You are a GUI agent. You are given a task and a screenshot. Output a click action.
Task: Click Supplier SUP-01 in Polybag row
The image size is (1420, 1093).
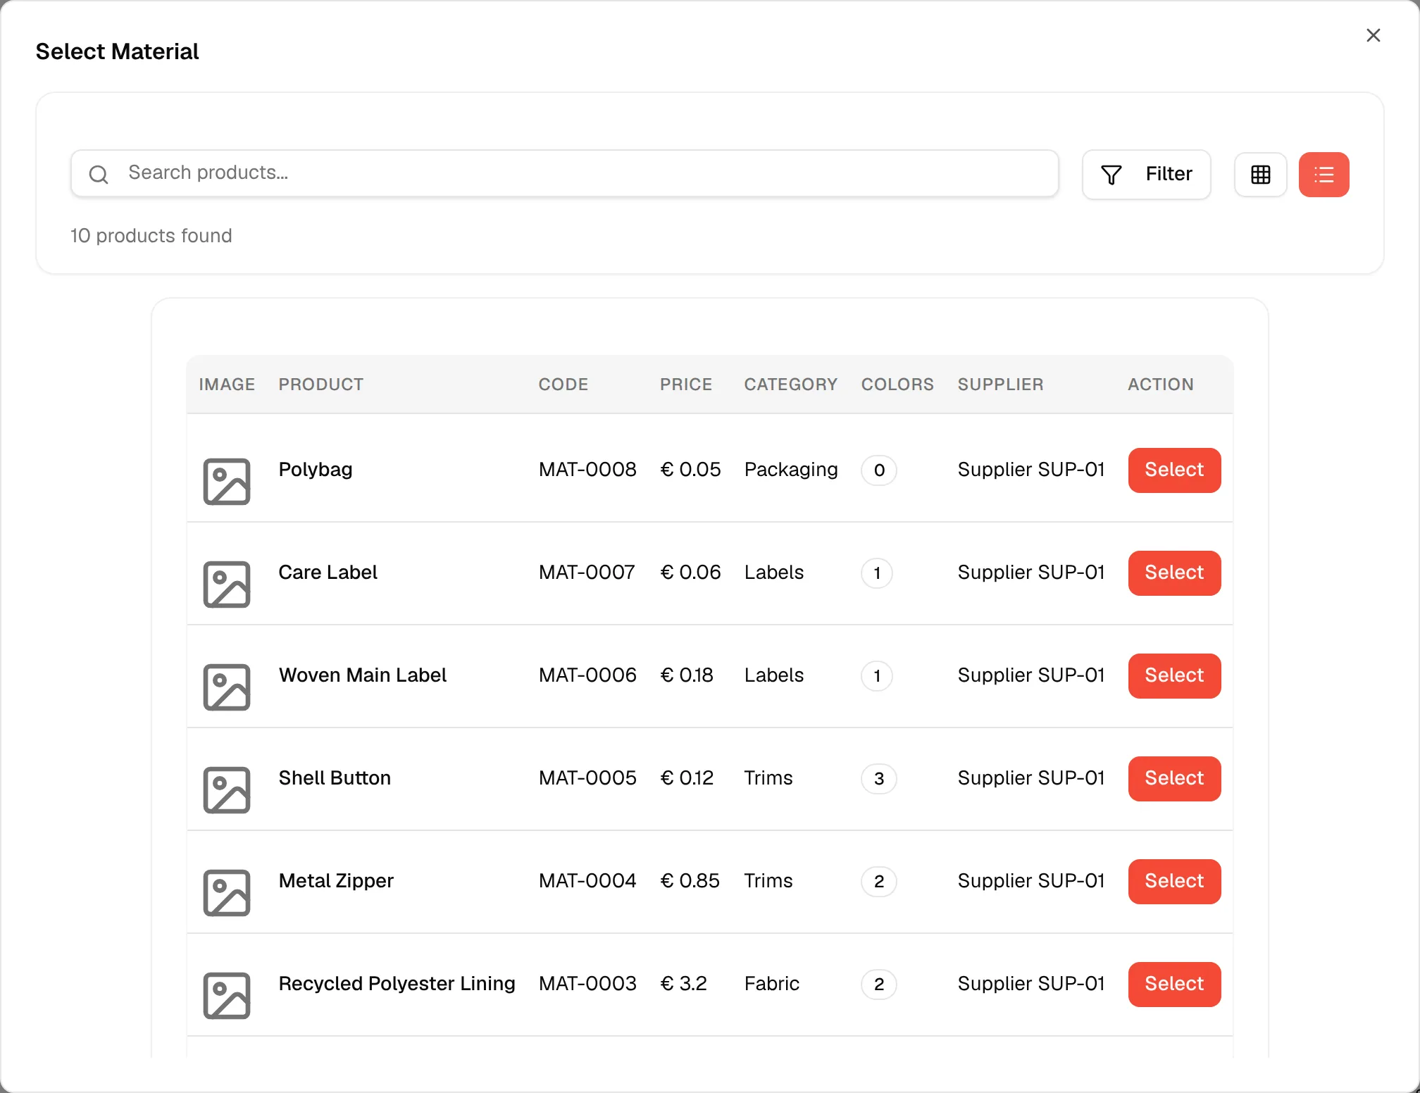pos(1031,470)
